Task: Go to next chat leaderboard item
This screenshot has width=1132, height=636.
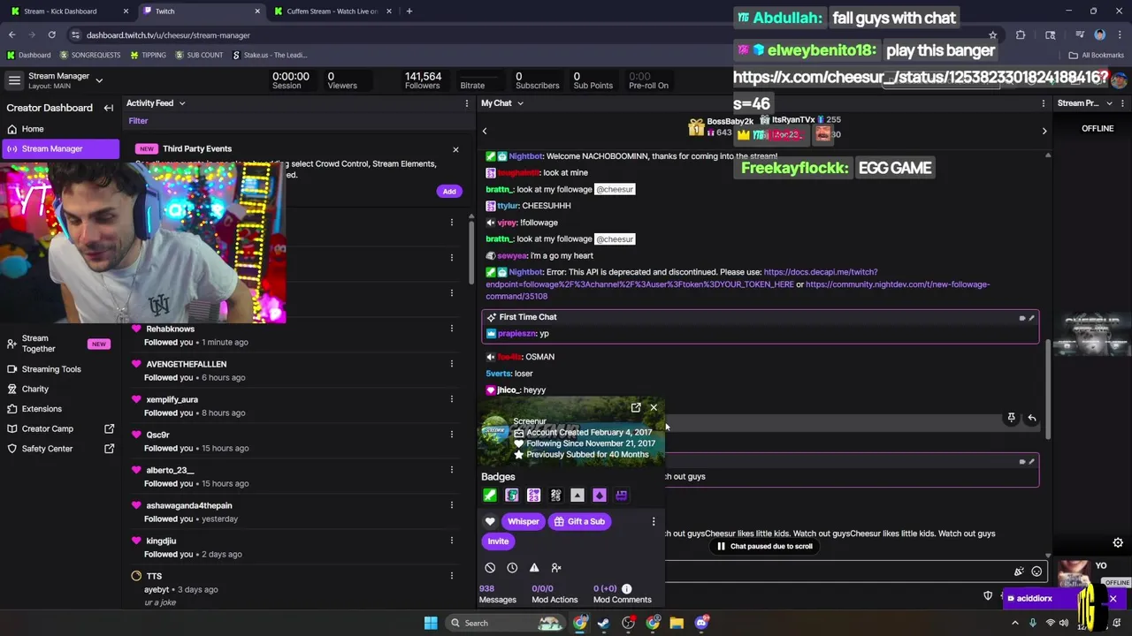Action: pyautogui.click(x=1044, y=131)
